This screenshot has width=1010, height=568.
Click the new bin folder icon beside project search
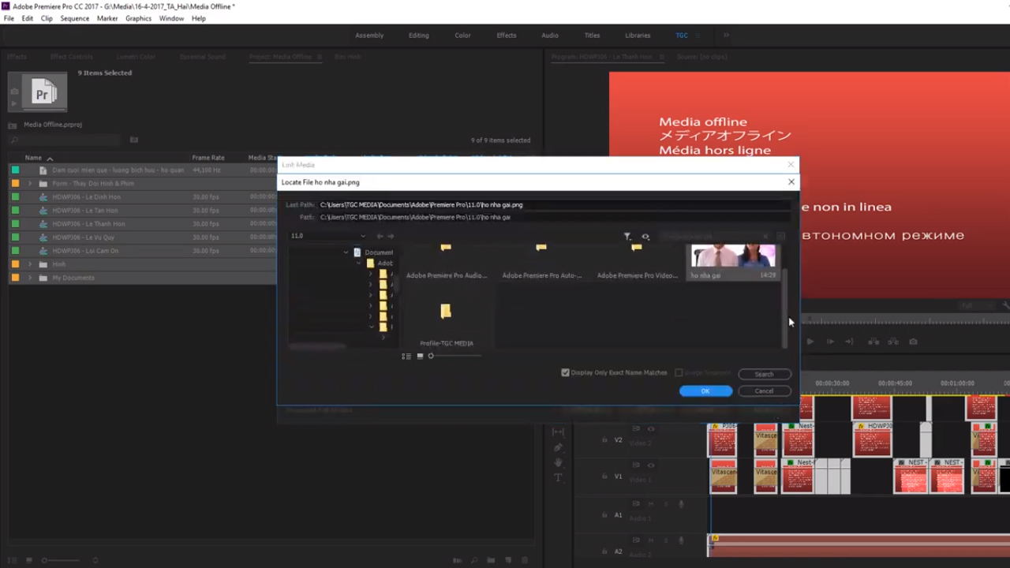[x=134, y=140]
